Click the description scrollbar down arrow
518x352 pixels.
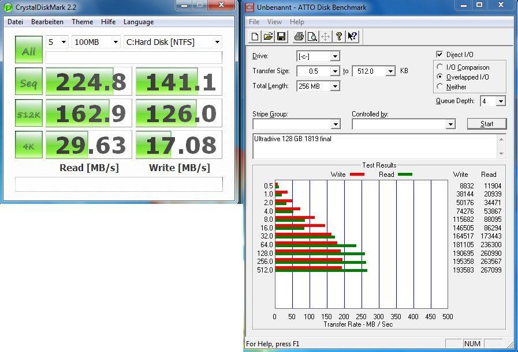[x=501, y=154]
